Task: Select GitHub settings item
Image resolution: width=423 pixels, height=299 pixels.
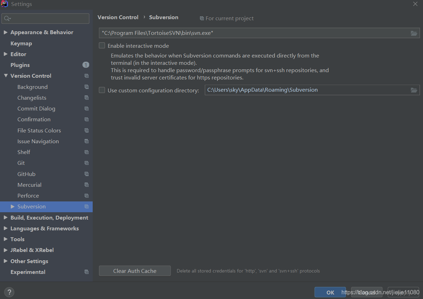Action: coord(26,174)
